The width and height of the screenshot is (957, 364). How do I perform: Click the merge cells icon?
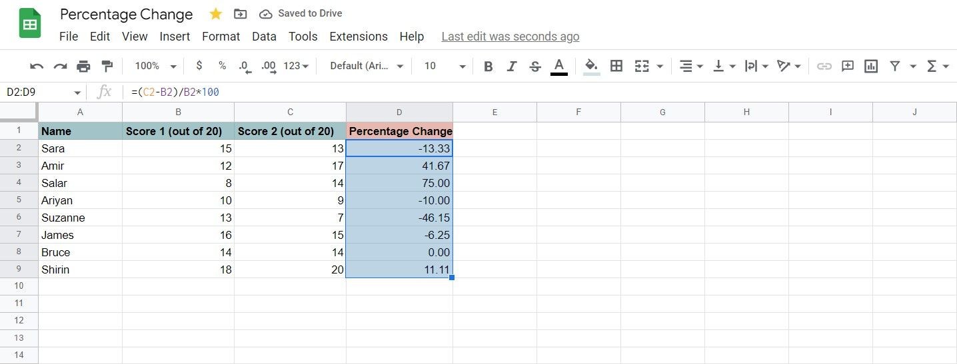642,66
